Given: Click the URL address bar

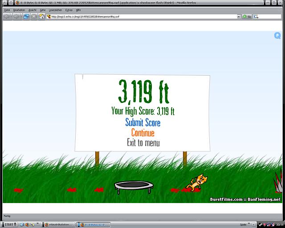Looking at the screenshot, I should pyautogui.click(x=142, y=16).
